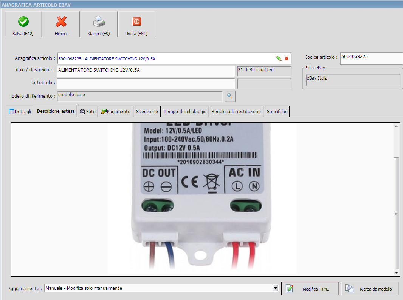Select the Descrizione estesa tab
403x300 pixels.
tap(56, 111)
